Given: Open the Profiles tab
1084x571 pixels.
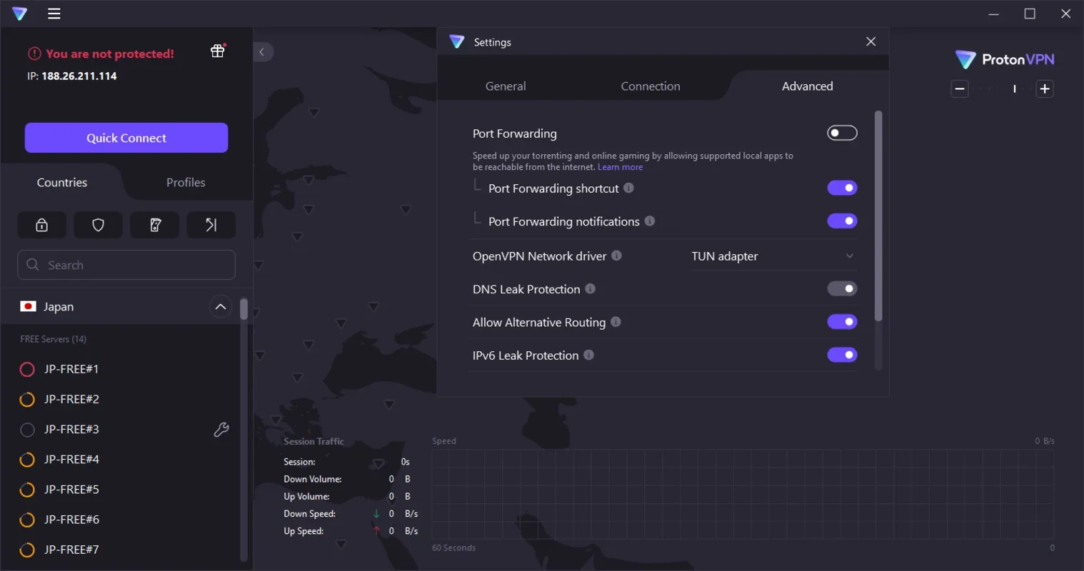Looking at the screenshot, I should coord(185,182).
